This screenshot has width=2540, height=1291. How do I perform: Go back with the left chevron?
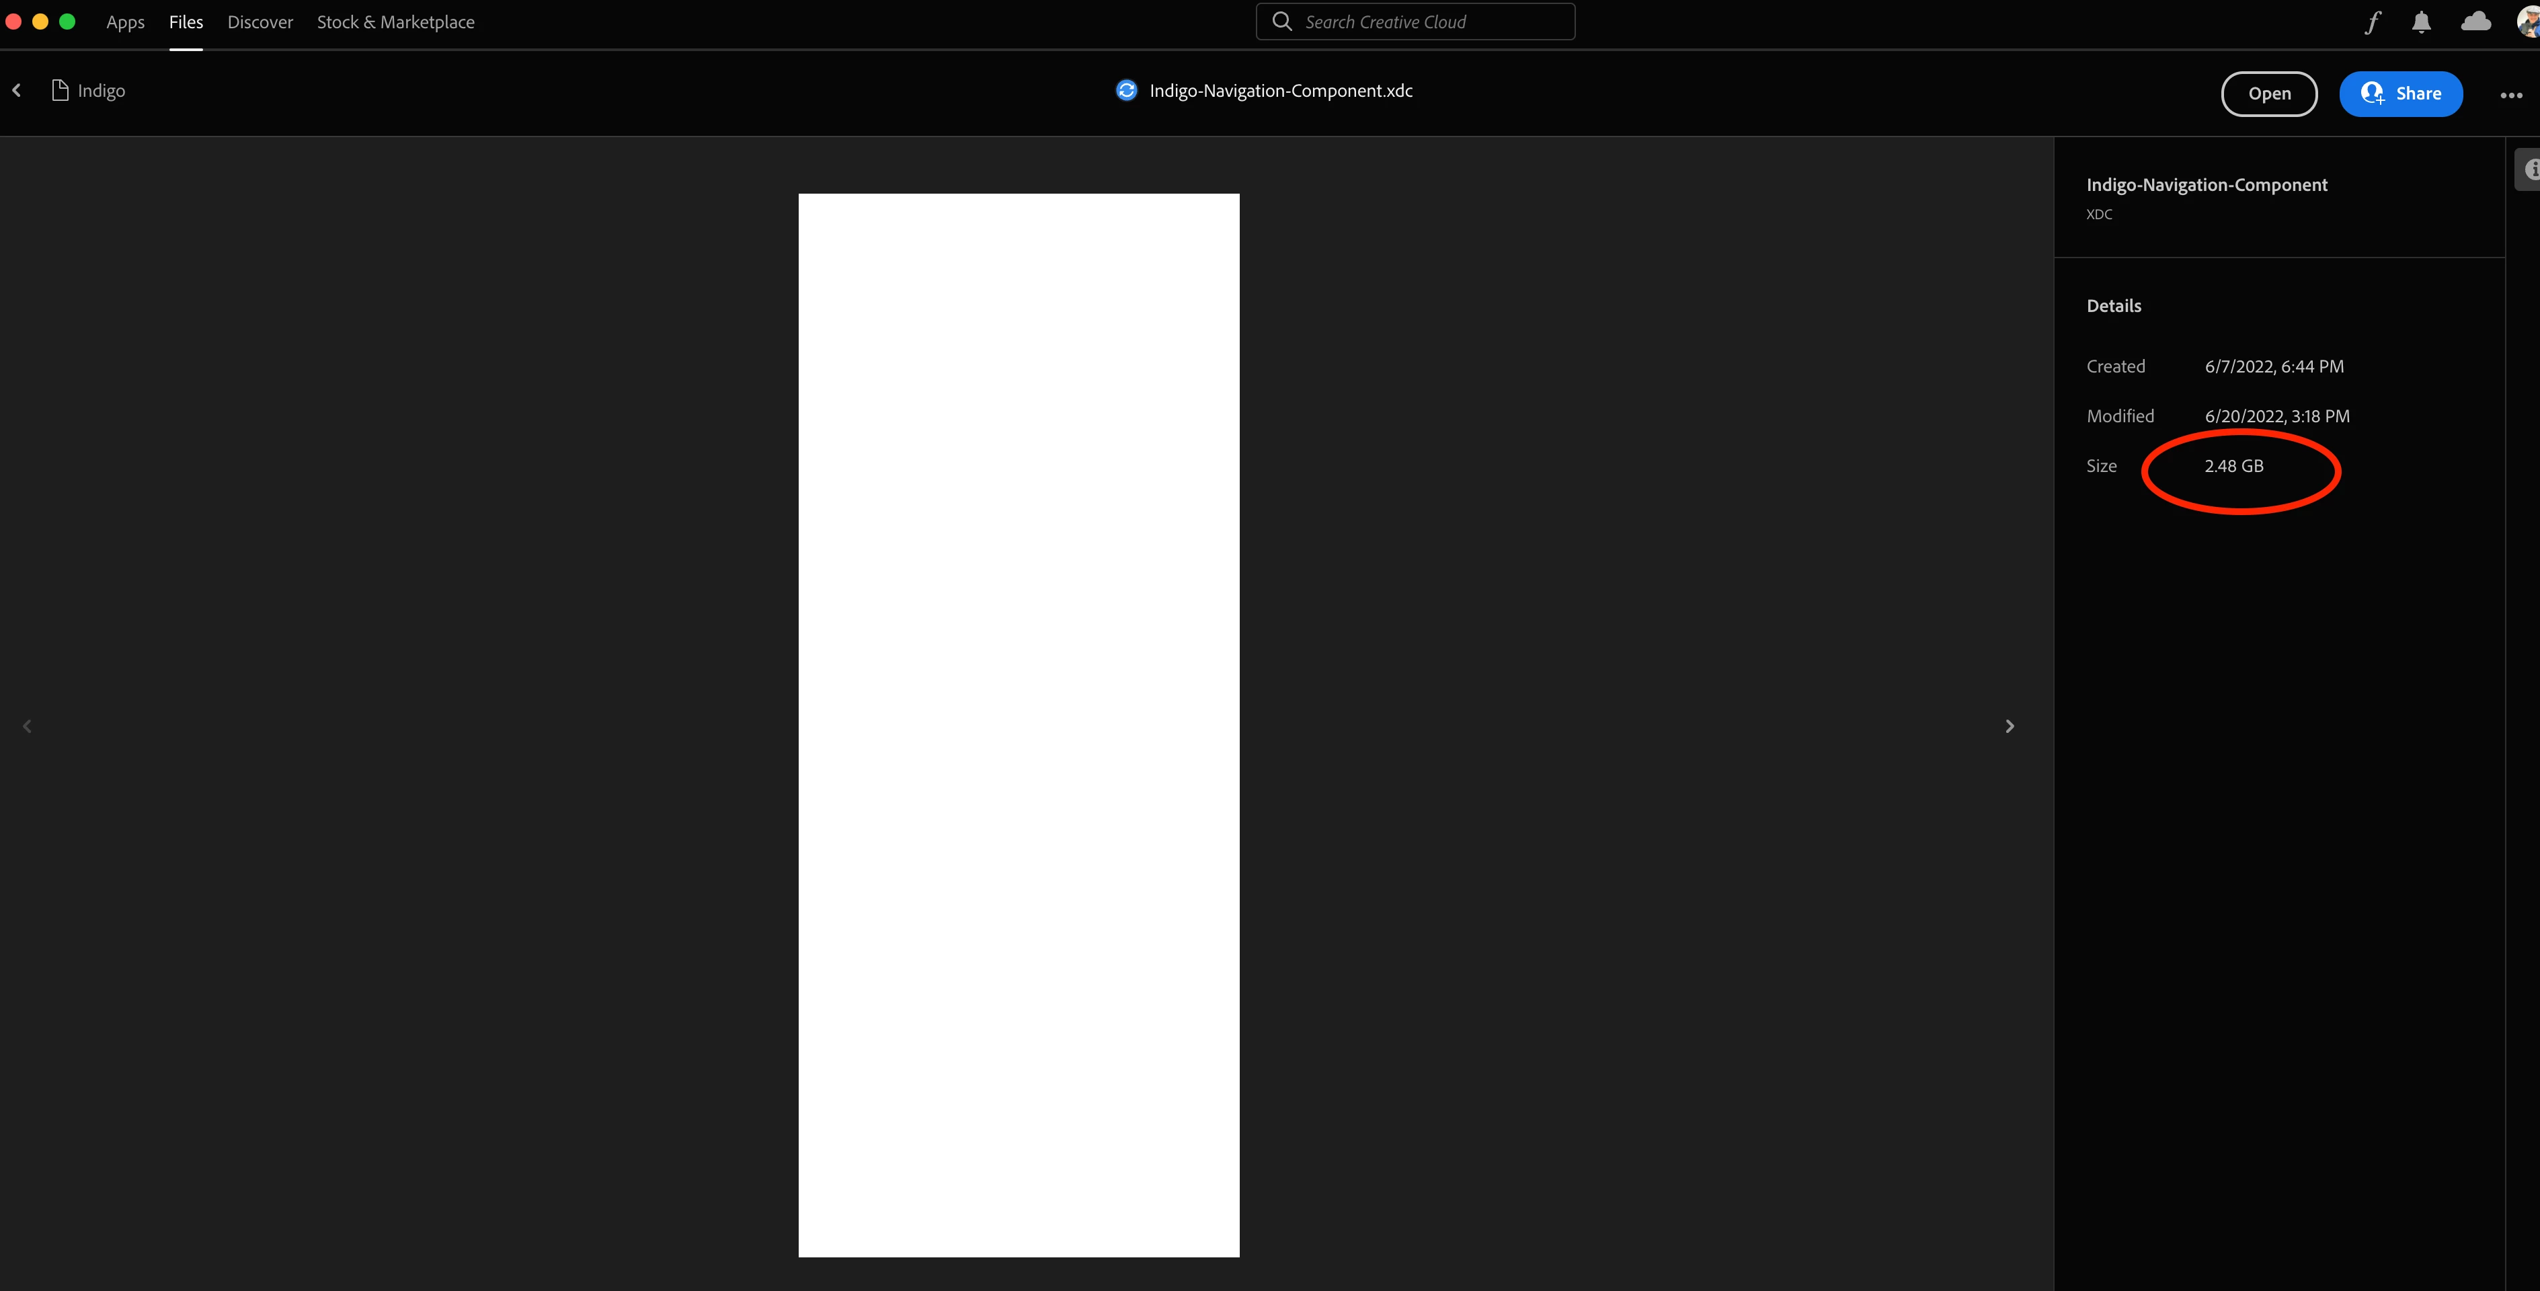tap(17, 91)
